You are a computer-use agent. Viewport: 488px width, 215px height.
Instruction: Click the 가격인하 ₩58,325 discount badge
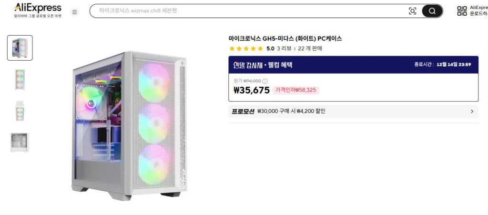tap(296, 90)
